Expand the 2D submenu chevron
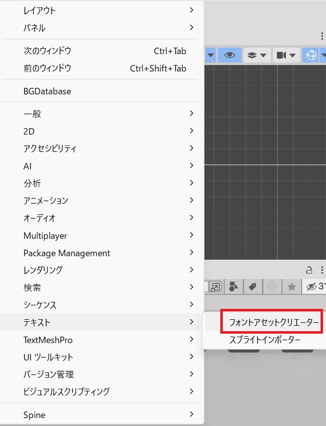Viewport: 326px width, 426px height. (x=192, y=131)
